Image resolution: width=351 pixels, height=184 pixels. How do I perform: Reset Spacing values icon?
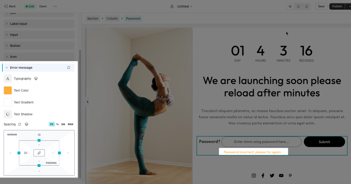[x=20, y=124]
